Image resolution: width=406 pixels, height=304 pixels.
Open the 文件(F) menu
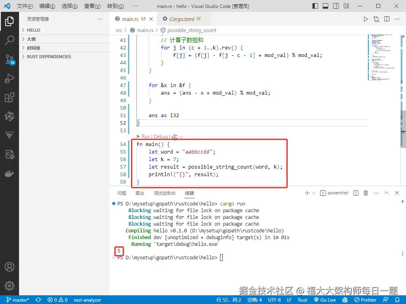click(25, 6)
